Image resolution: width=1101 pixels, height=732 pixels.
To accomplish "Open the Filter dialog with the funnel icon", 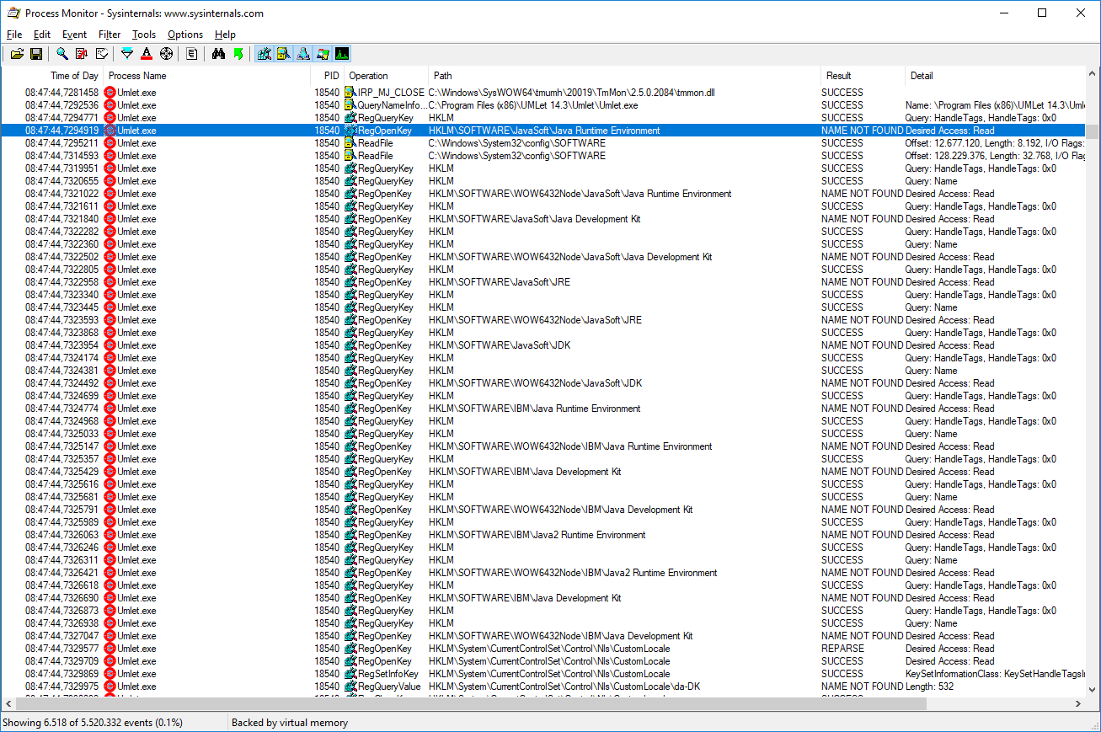I will pyautogui.click(x=127, y=54).
